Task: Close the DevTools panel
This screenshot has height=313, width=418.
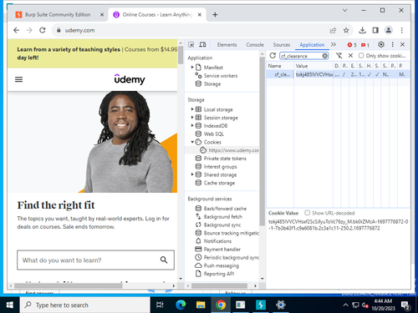Action: pyautogui.click(x=402, y=44)
